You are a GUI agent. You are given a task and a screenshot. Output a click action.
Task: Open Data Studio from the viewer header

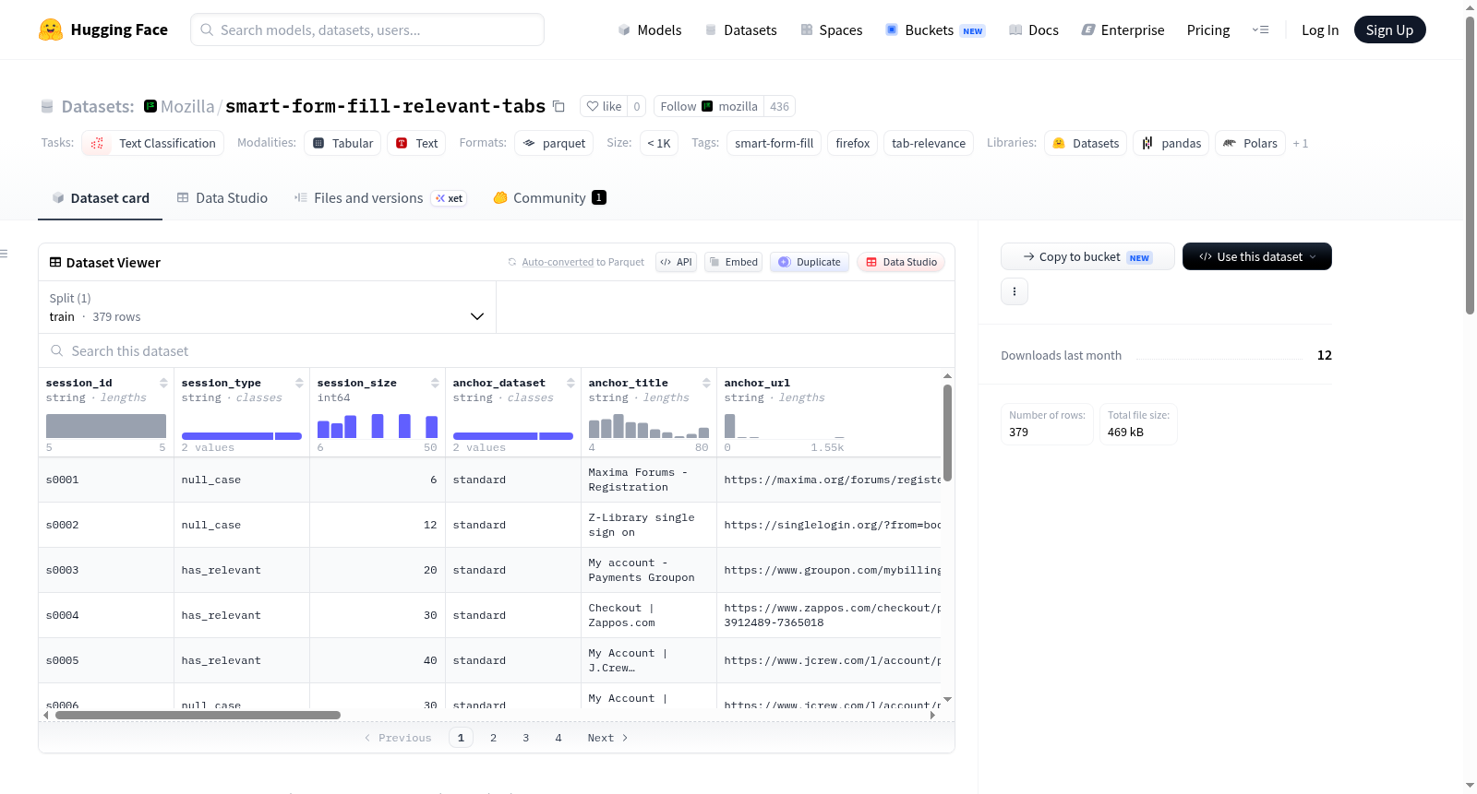[x=901, y=262]
